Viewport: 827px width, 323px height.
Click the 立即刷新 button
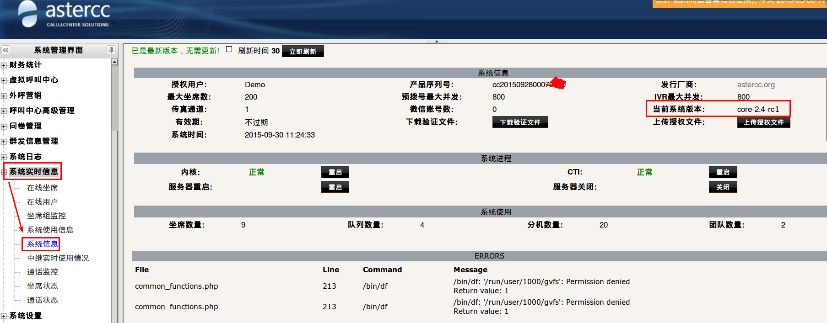pos(303,51)
